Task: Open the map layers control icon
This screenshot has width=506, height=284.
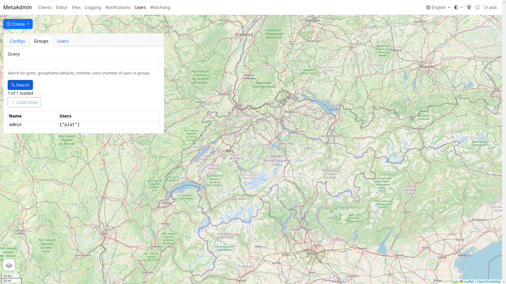Action: pyautogui.click(x=9, y=265)
